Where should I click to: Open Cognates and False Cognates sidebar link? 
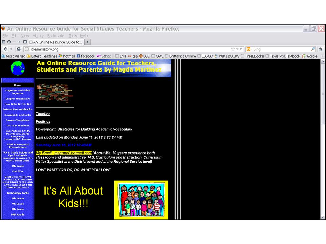[x=18, y=92]
